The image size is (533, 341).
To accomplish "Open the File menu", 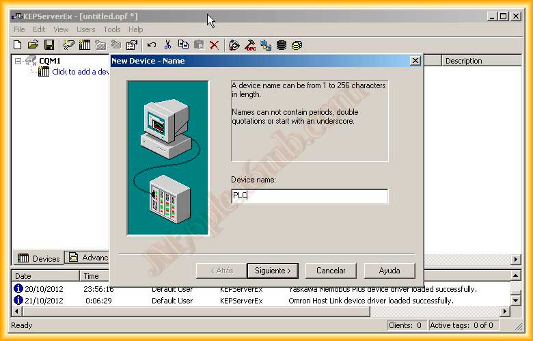I will 19,29.
